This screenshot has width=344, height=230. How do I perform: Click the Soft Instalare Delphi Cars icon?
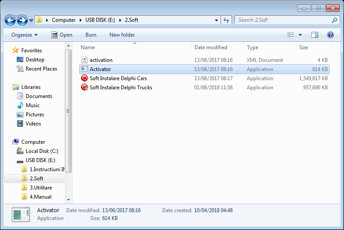(x=85, y=78)
